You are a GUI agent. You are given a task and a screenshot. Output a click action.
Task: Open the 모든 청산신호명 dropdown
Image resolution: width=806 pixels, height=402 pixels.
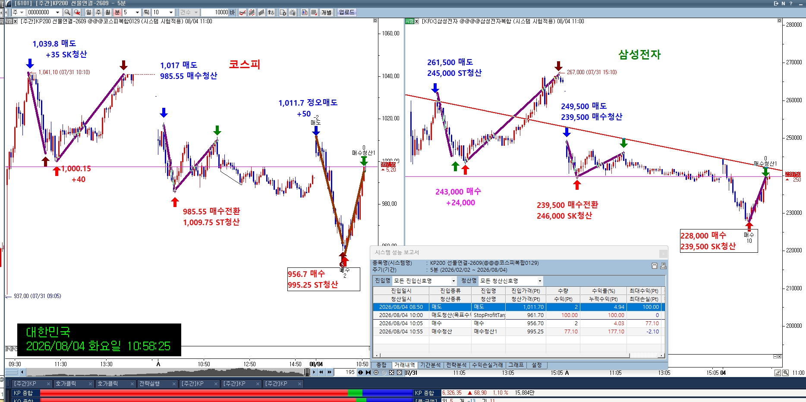coord(511,281)
